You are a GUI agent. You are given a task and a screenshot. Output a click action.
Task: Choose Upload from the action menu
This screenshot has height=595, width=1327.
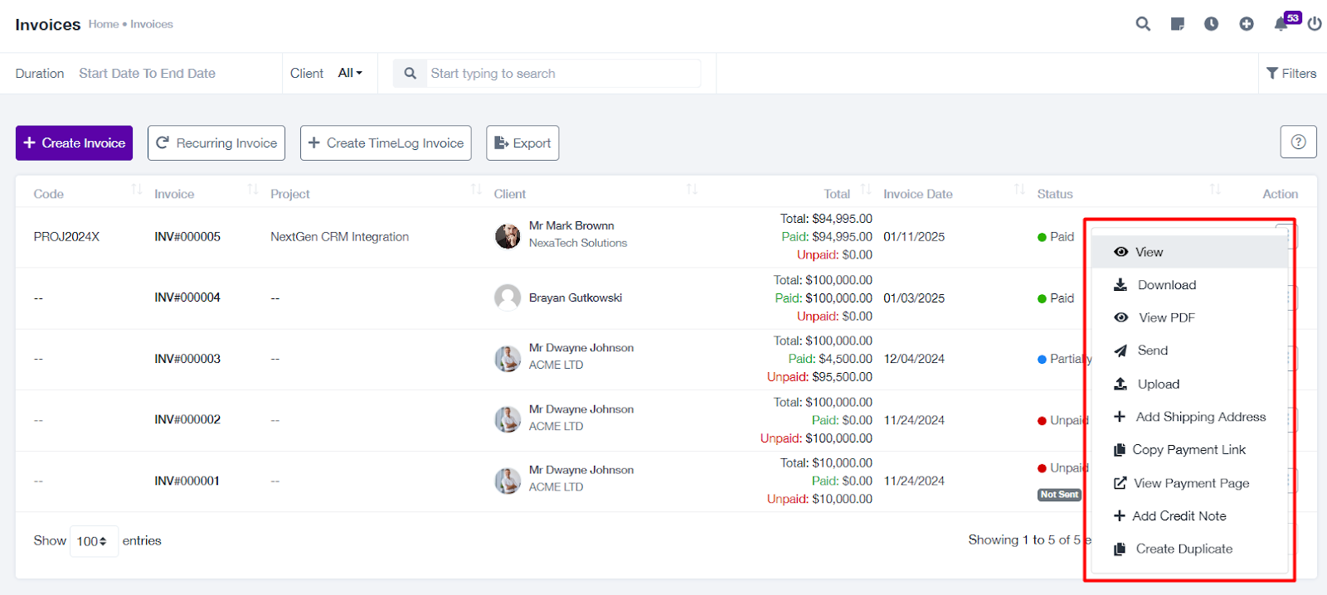[x=1189, y=384]
